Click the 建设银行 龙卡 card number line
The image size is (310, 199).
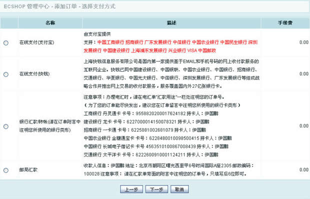tap(146, 122)
